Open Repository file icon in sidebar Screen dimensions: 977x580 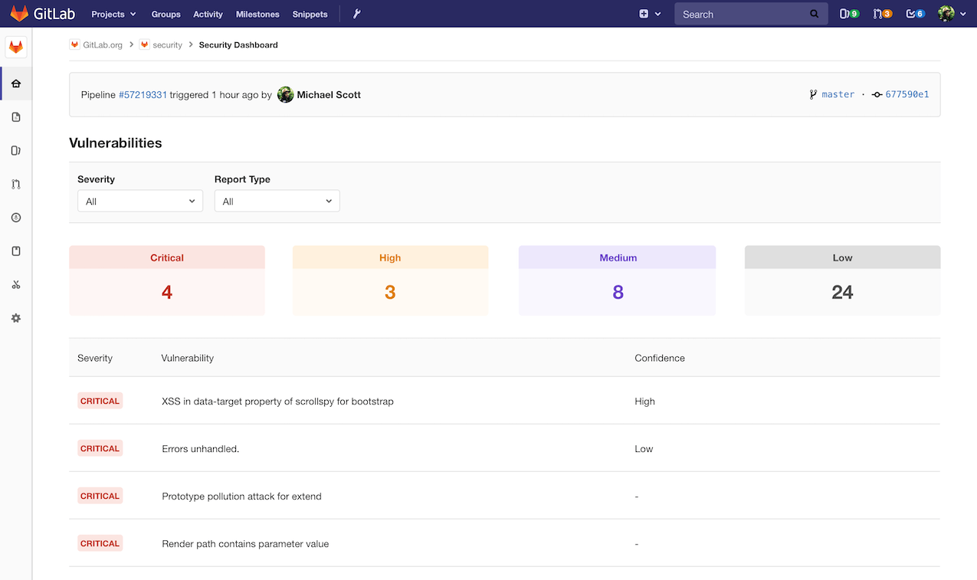tap(16, 117)
